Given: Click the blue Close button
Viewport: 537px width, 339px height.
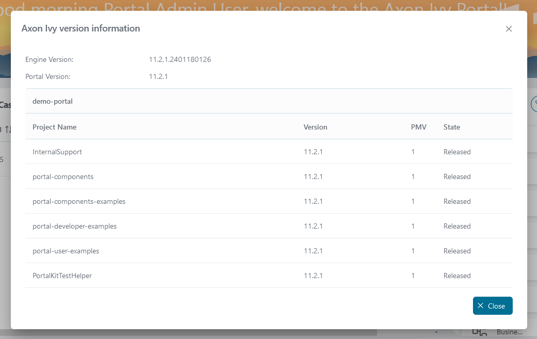Looking at the screenshot, I should tap(493, 306).
